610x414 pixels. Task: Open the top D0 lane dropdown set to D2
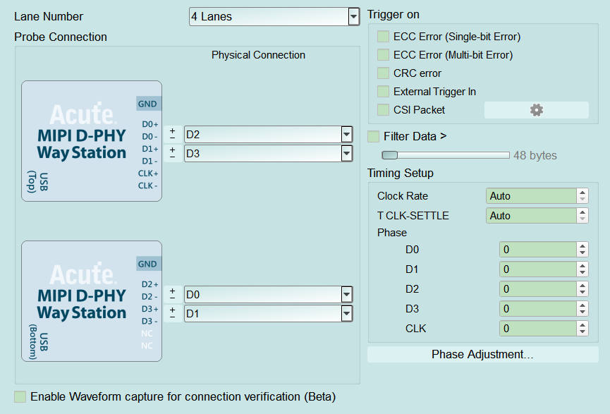coord(269,135)
